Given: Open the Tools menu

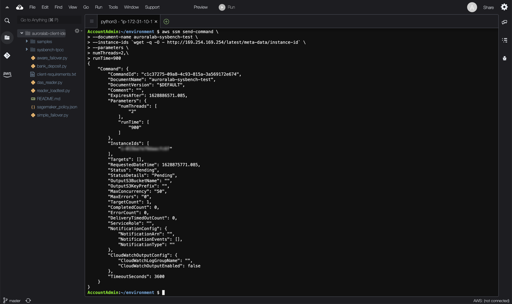Looking at the screenshot, I should click(113, 7).
